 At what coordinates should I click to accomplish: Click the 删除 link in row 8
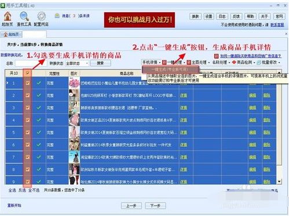[x=267, y=170]
